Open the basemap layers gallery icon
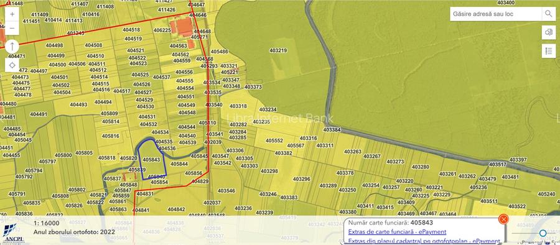Image resolution: width=560 pixels, height=245 pixels. [x=549, y=32]
